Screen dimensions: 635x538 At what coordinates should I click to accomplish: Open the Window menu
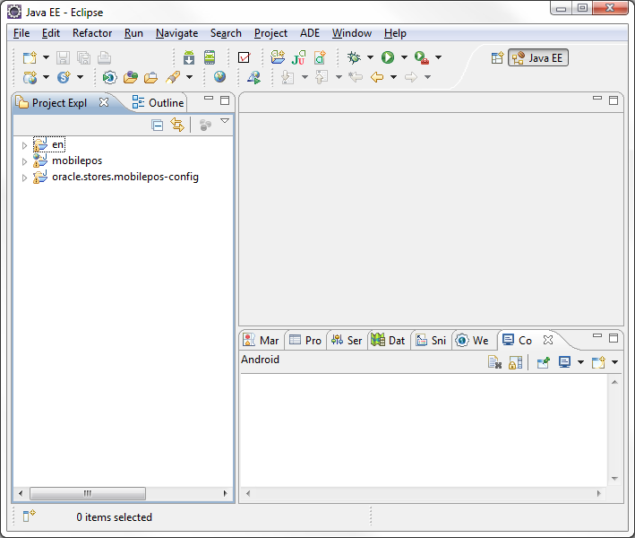coord(352,33)
